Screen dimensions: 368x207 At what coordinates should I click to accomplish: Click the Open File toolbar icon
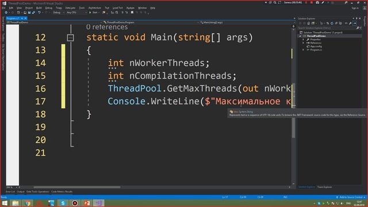click(25, 13)
